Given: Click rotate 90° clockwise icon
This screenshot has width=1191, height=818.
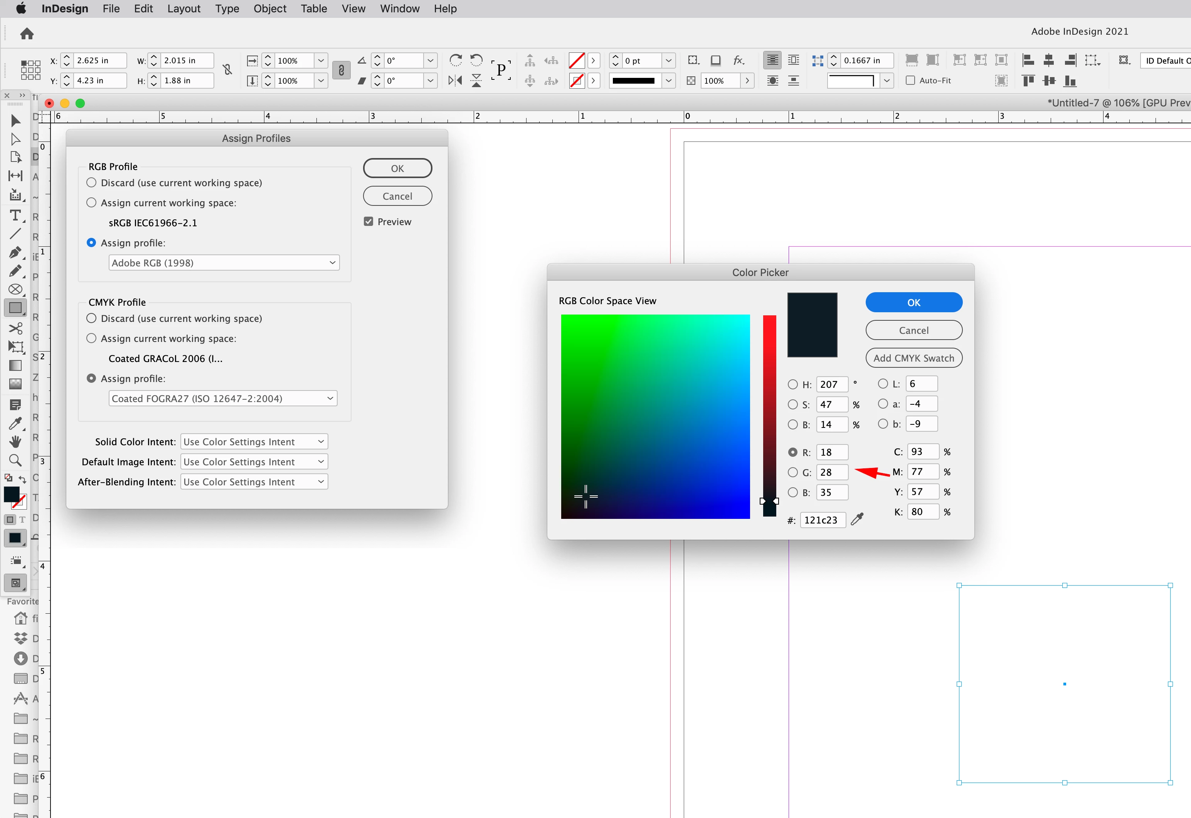Looking at the screenshot, I should coord(455,61).
